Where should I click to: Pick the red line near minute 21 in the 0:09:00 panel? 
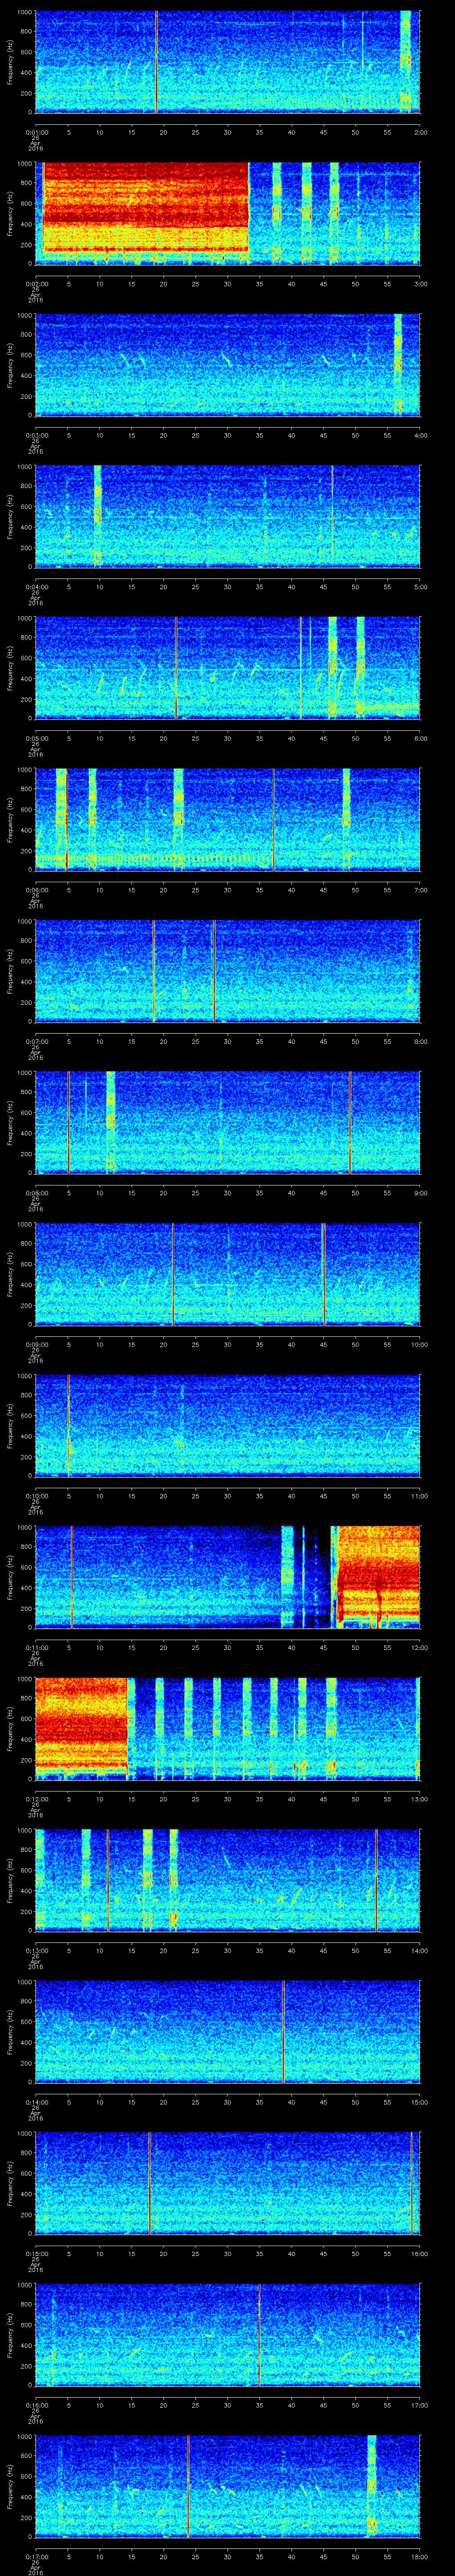coord(173,1273)
